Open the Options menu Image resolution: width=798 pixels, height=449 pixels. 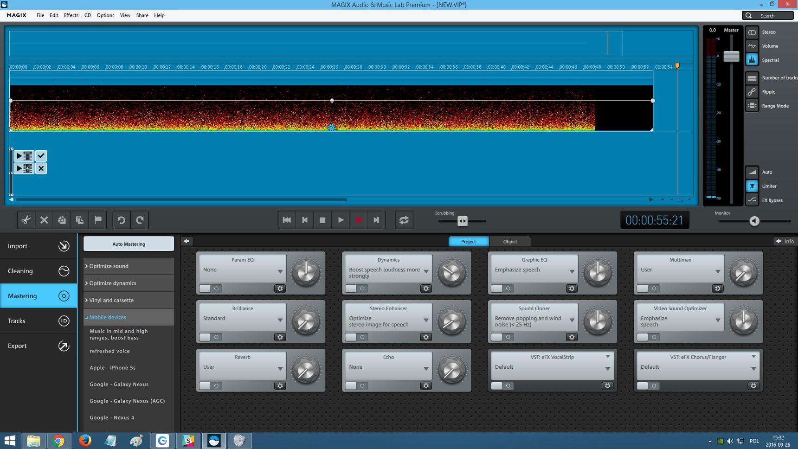105,15
